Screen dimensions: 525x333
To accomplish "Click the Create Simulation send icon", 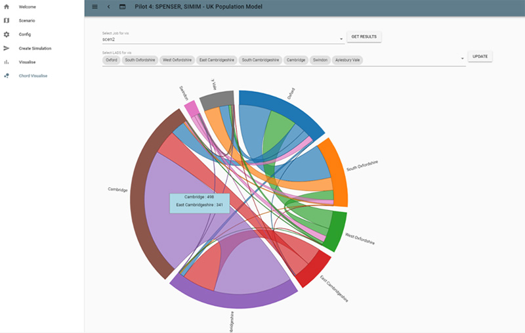I will click(7, 48).
